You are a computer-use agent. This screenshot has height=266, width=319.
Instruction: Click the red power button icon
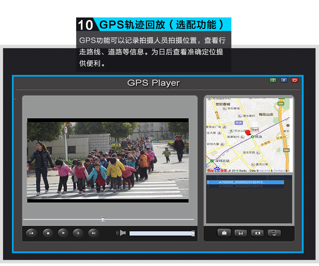(294, 80)
